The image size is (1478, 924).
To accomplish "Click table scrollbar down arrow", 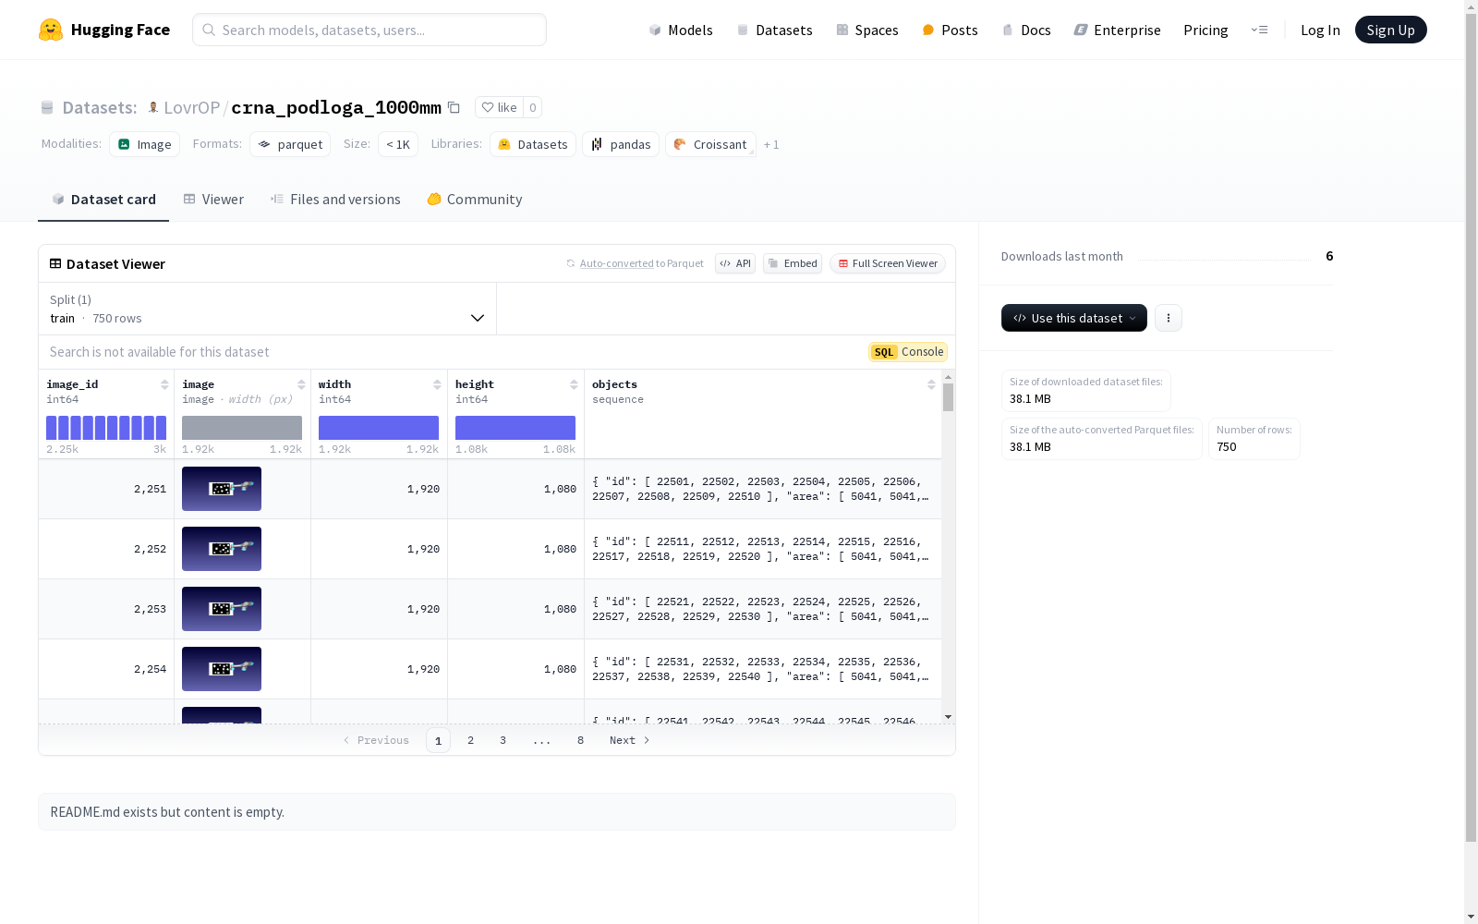I will tap(948, 717).
